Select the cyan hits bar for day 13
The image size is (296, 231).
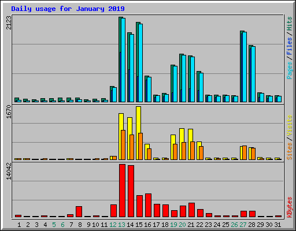click(123, 60)
